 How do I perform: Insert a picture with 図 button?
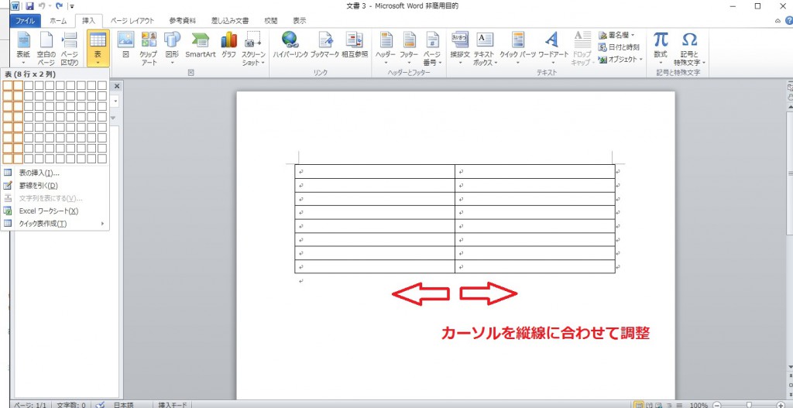pyautogui.click(x=125, y=46)
